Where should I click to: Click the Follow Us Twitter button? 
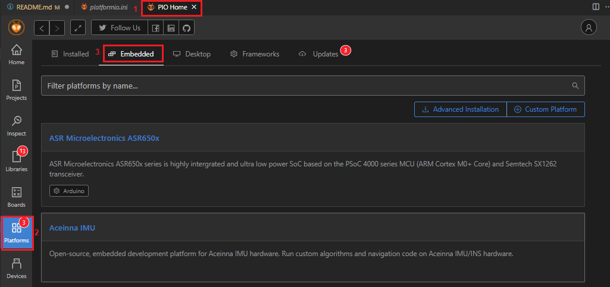point(120,28)
